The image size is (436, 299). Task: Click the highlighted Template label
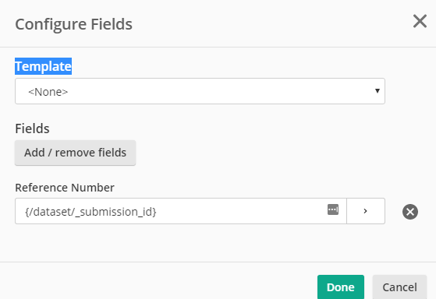pos(44,66)
